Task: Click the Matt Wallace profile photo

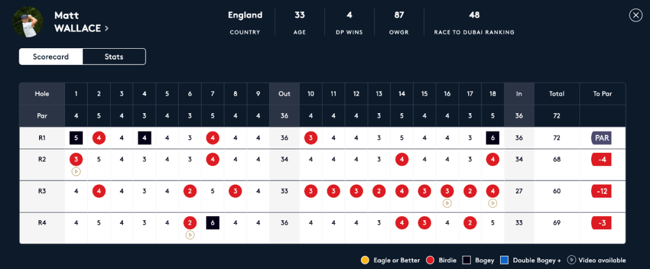Action: tap(28, 22)
